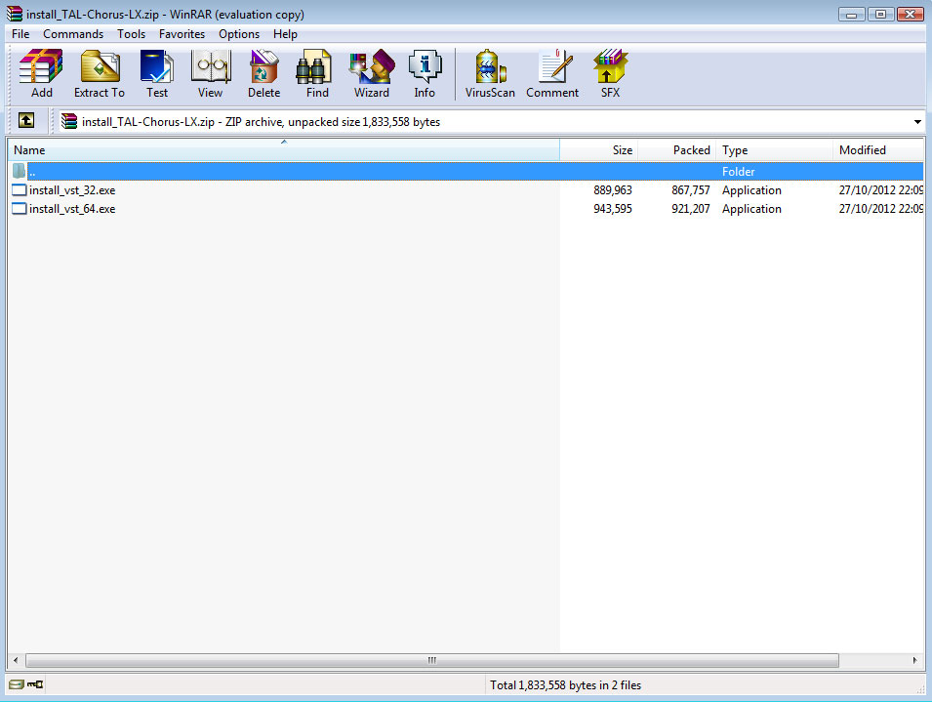Convert archive with SFX tool

coord(611,73)
